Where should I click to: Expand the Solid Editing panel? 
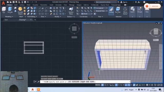(32, 17)
